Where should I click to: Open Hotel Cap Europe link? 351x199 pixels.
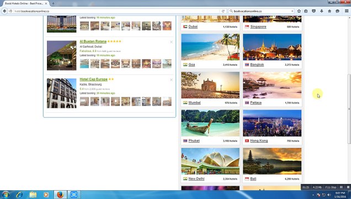tap(94, 80)
